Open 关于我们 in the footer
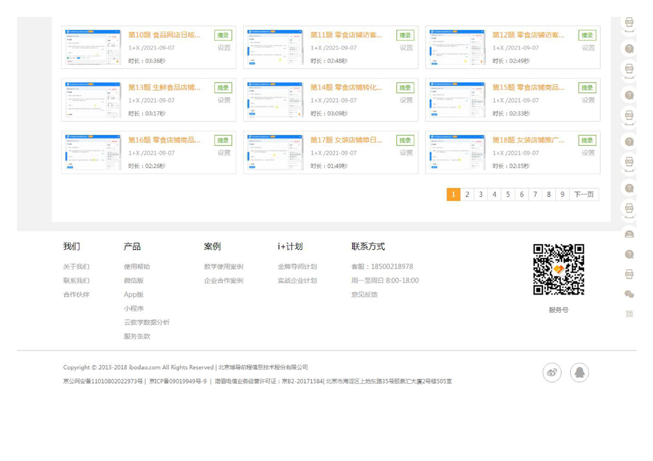653x461 pixels. 76,267
